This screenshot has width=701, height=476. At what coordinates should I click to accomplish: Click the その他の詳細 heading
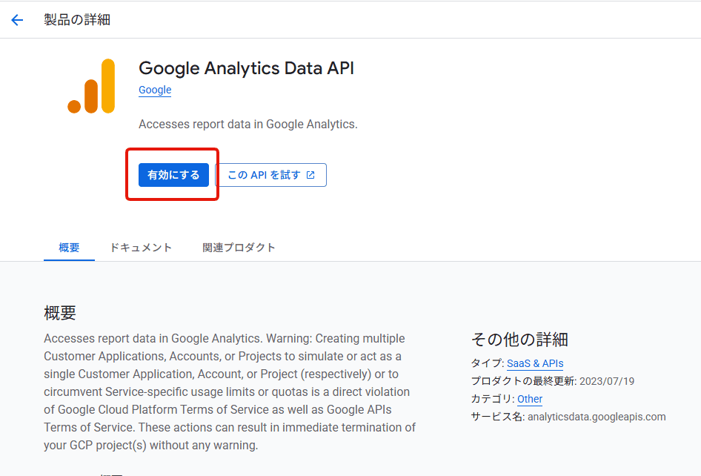tap(519, 340)
